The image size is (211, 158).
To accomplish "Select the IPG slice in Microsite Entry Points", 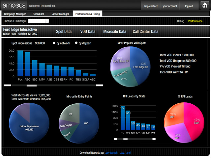I will [71, 114].
